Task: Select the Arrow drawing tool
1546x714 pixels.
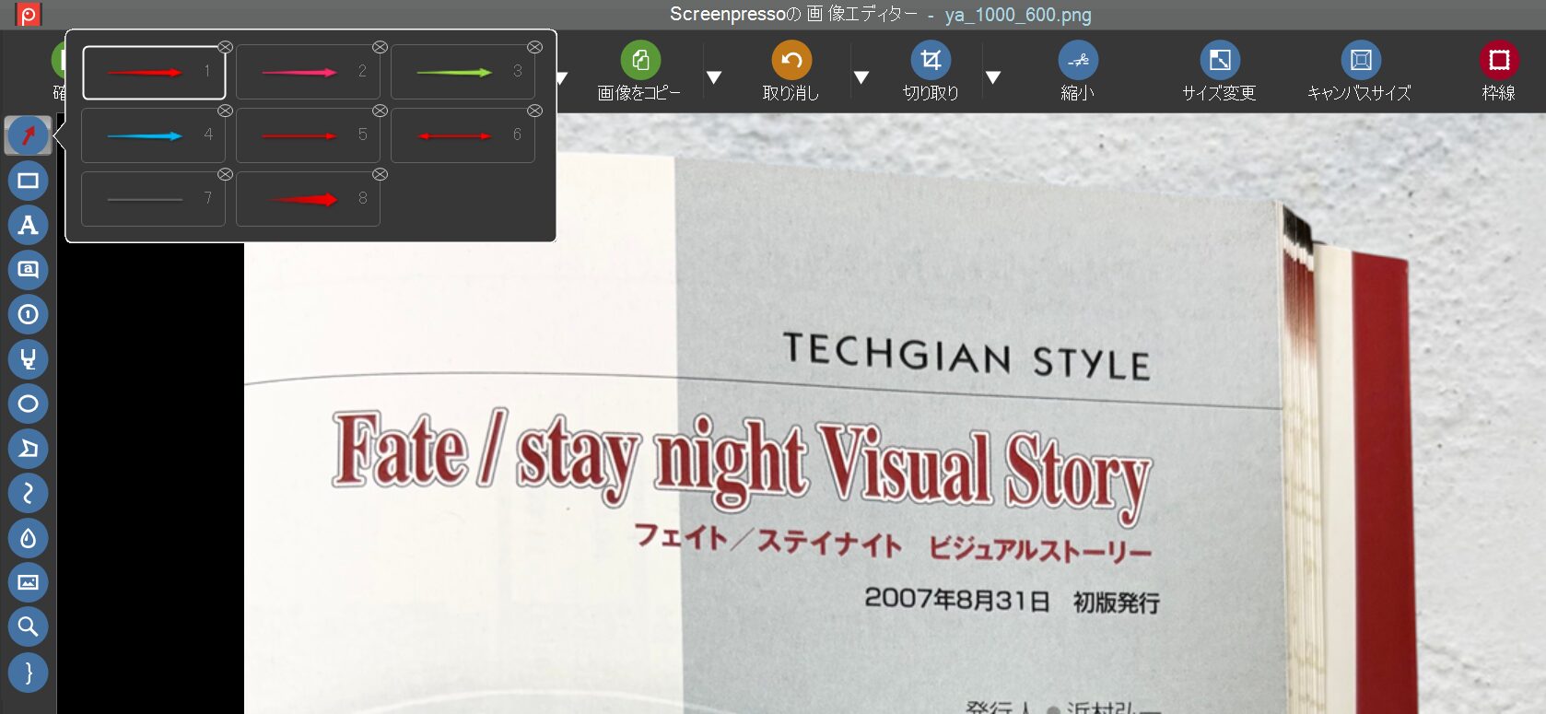Action: (x=29, y=135)
